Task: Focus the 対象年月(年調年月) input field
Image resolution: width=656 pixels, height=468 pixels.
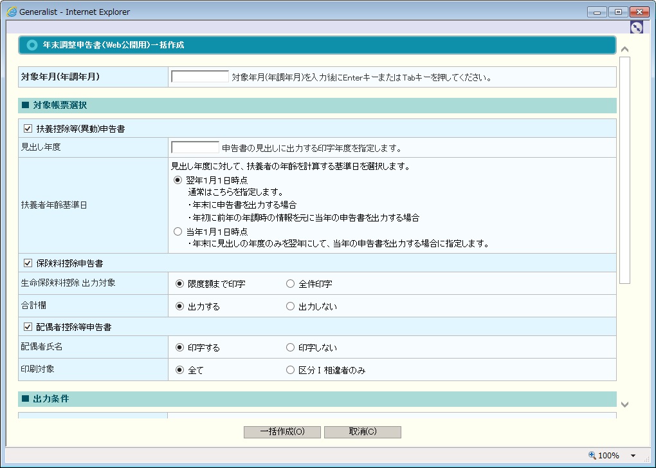Action: [x=200, y=77]
